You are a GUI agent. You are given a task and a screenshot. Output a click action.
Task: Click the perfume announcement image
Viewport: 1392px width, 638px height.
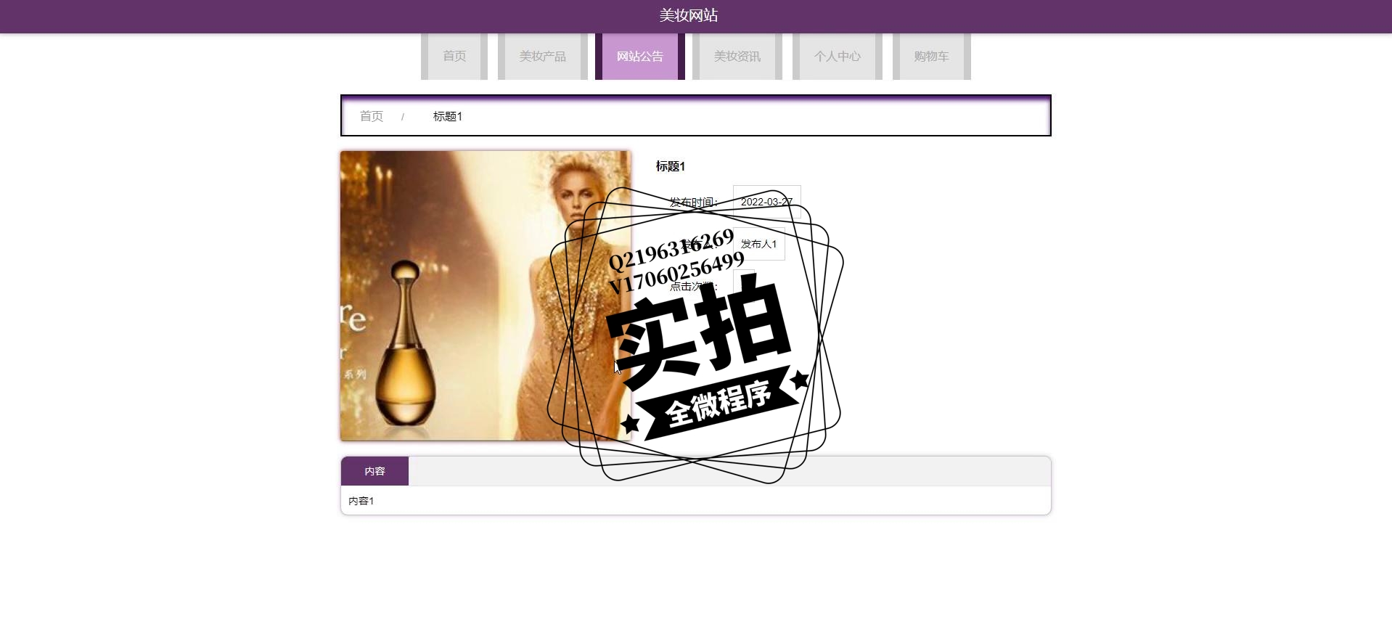click(486, 296)
